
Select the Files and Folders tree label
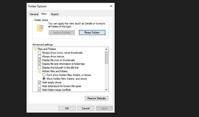[x=47, y=49]
